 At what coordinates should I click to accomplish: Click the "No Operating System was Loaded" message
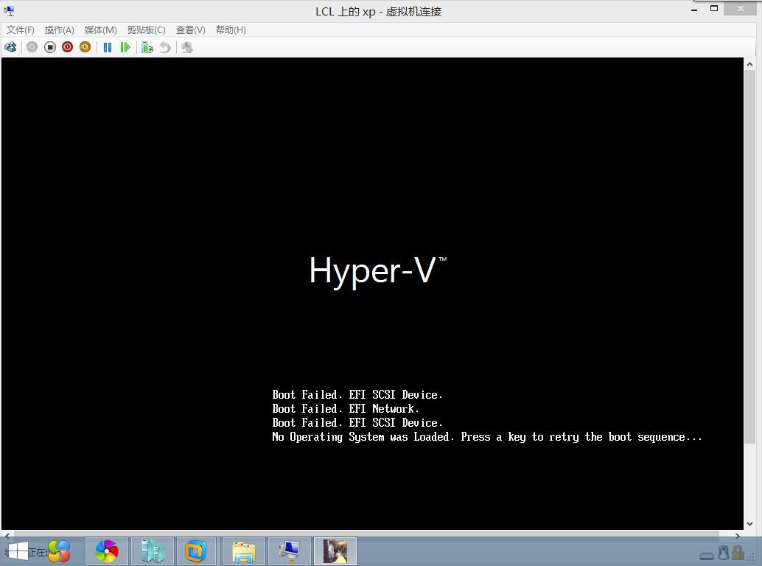tap(487, 437)
